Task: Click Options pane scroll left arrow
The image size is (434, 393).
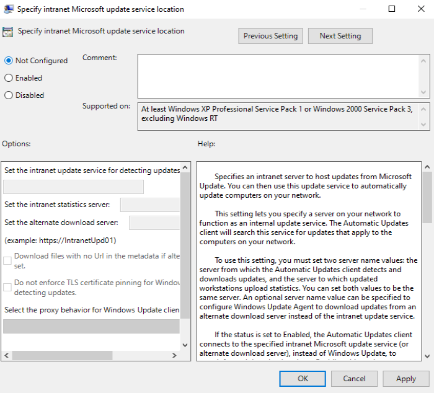Action: tap(7, 356)
